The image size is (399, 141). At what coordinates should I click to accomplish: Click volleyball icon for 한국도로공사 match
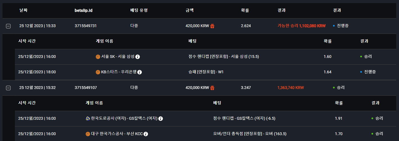point(88,118)
